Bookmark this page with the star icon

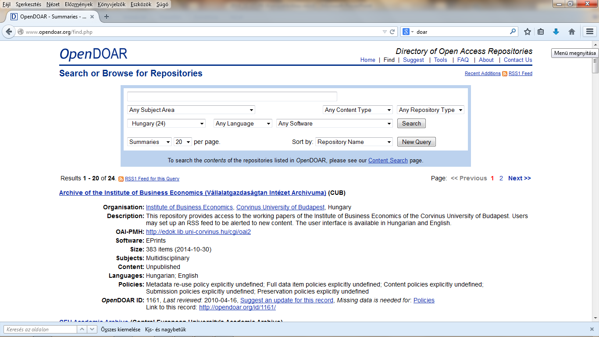tap(528, 32)
